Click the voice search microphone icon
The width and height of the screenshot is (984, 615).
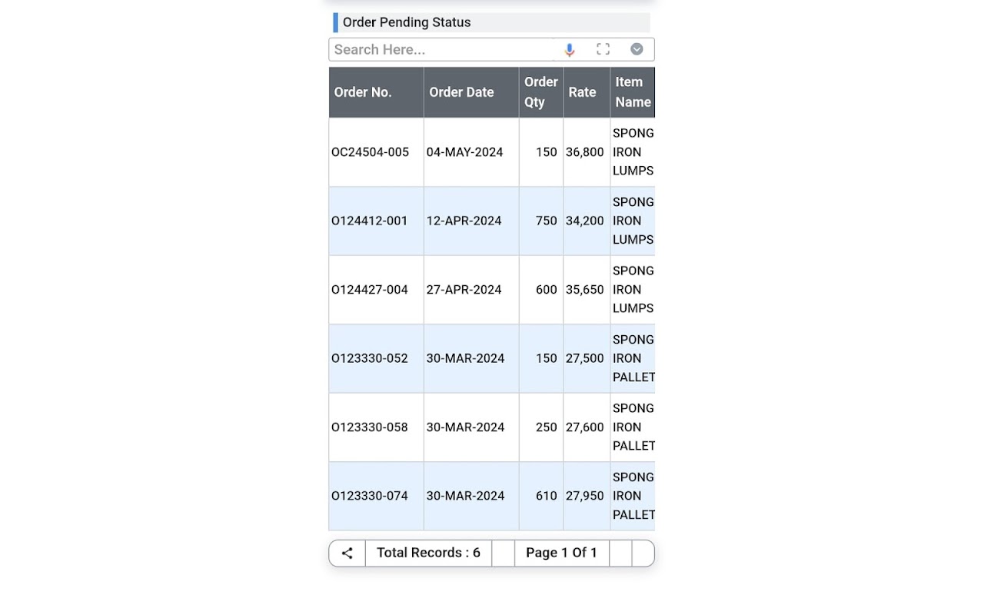(570, 50)
